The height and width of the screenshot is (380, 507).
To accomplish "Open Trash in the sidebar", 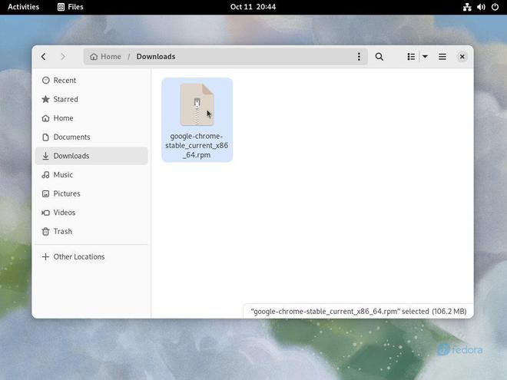I will tap(91, 231).
